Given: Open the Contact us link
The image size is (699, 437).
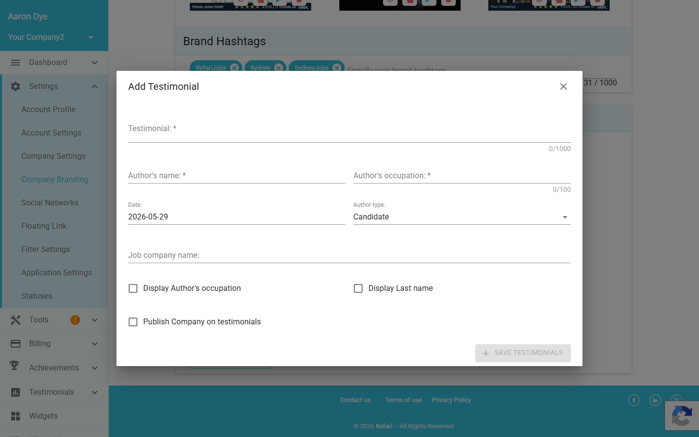Looking at the screenshot, I should [355, 400].
